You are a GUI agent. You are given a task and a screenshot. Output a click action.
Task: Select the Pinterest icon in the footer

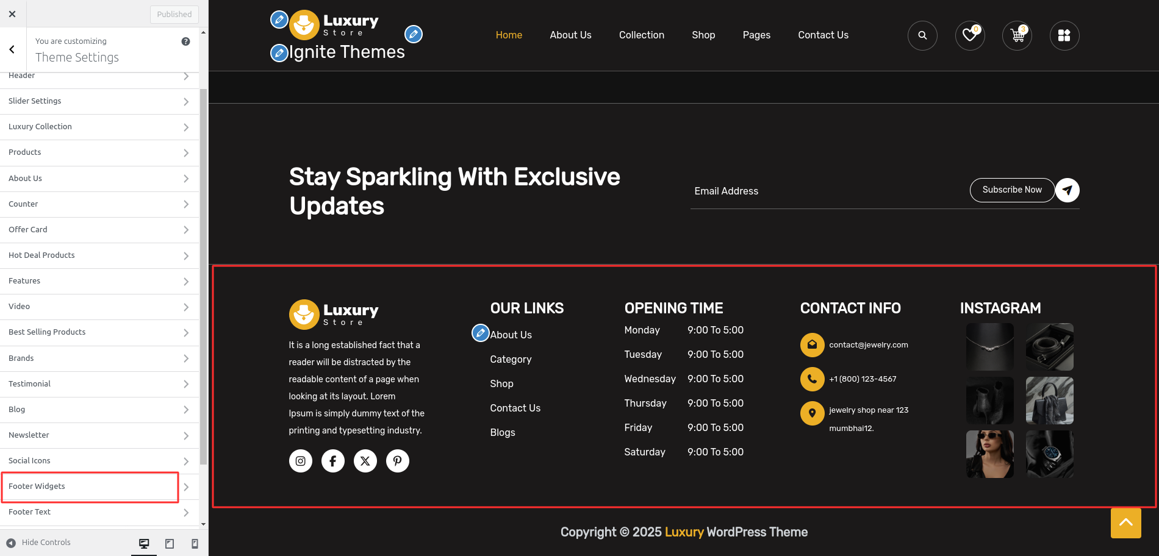point(397,461)
